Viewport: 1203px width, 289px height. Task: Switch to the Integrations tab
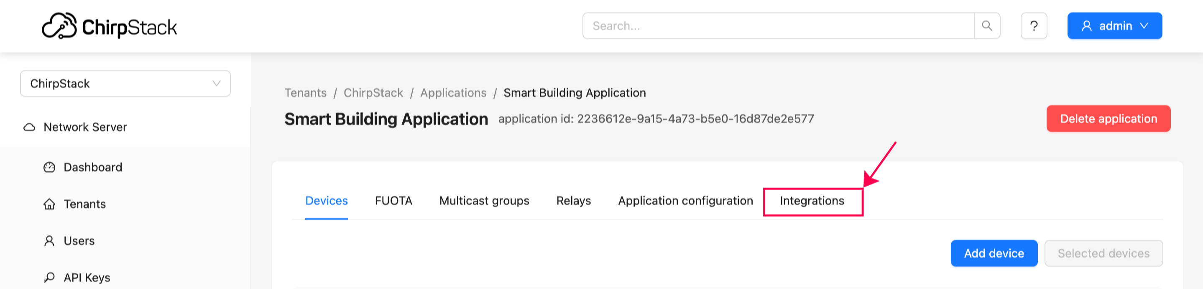click(x=812, y=201)
